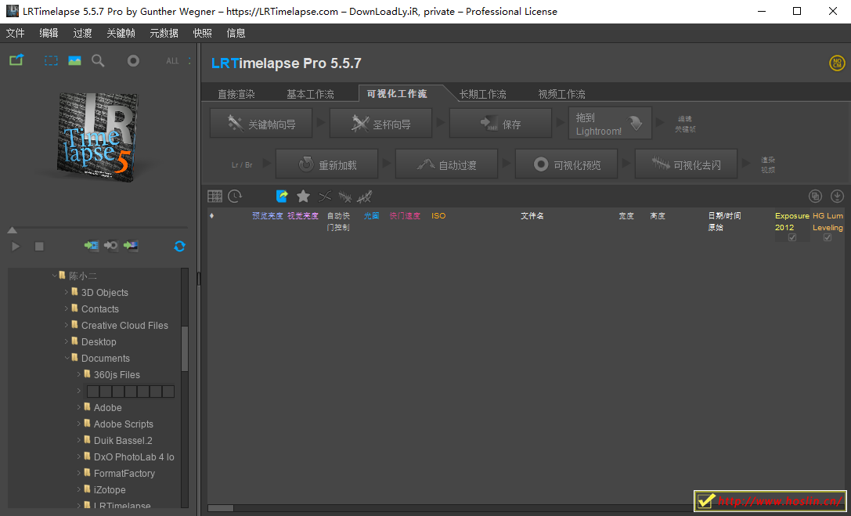851x516 pixels.
Task: Expand the Creative Cloud Files folder
Action: tap(67, 325)
